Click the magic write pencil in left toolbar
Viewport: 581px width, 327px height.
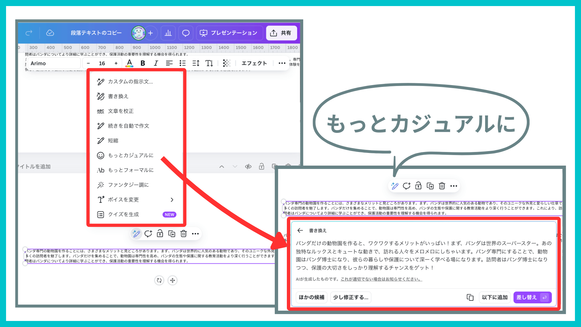136,234
